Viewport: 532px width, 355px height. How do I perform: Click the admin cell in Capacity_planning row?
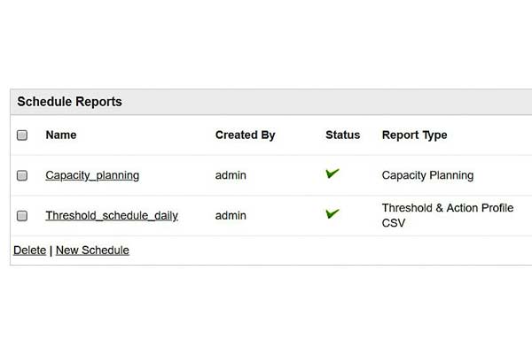point(231,175)
